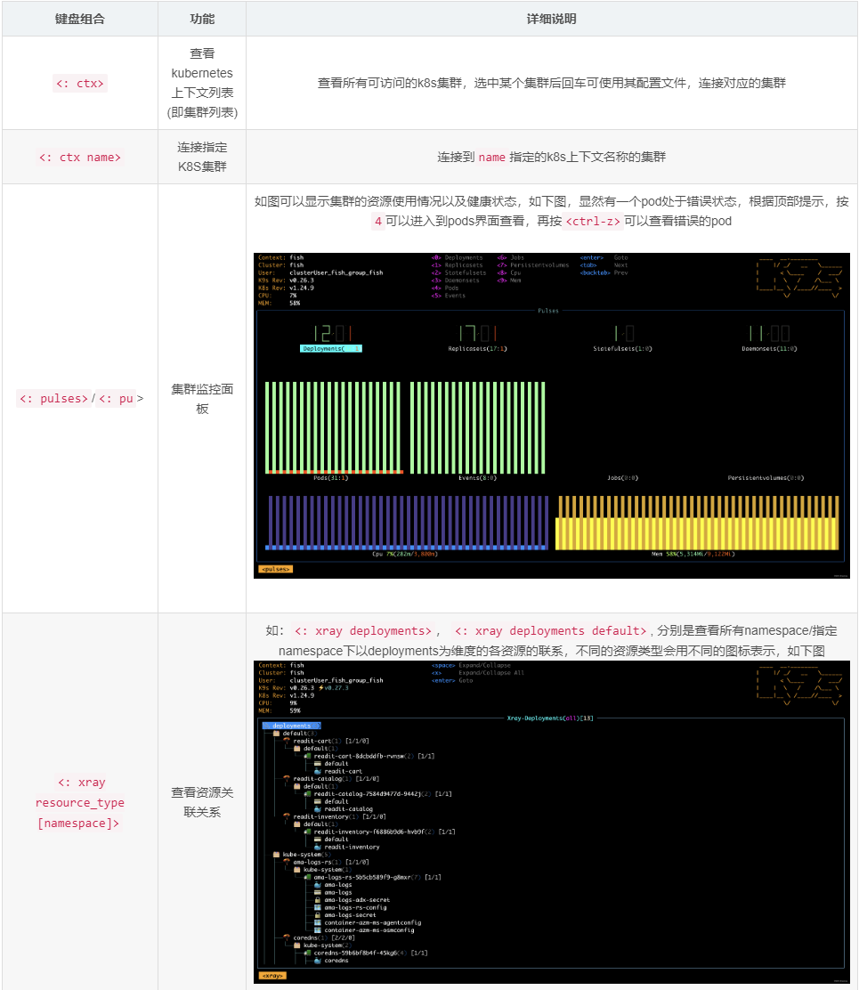Click the orange <pulses> breadcrumb tag
This screenshot has width=859, height=990.
point(276,569)
